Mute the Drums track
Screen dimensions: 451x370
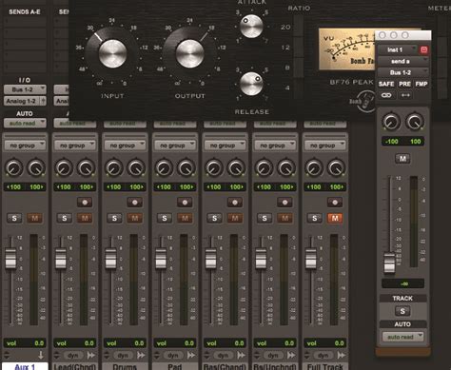[135, 218]
